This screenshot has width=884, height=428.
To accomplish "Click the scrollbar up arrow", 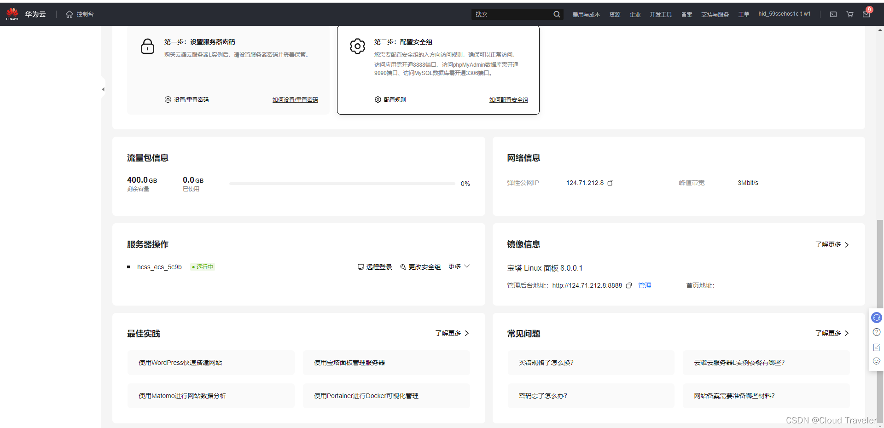I will click(880, 30).
